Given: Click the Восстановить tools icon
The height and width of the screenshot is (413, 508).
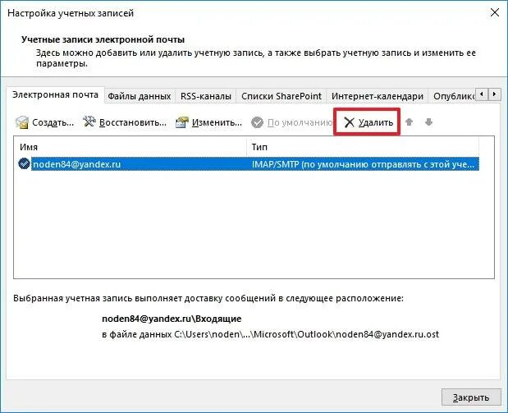Looking at the screenshot, I should pyautogui.click(x=89, y=122).
